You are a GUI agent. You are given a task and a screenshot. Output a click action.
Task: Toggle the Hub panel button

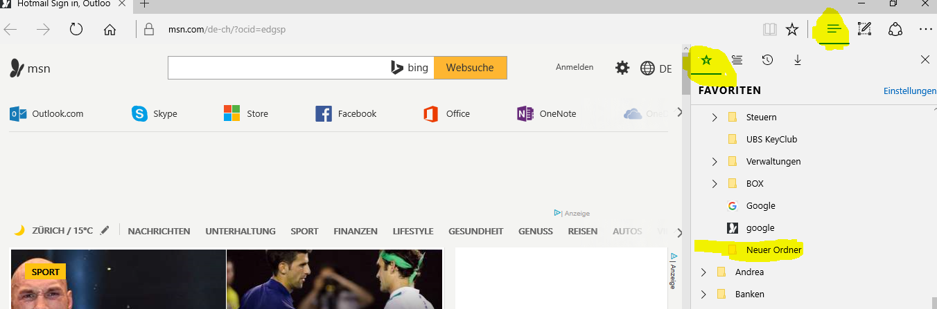(x=834, y=29)
